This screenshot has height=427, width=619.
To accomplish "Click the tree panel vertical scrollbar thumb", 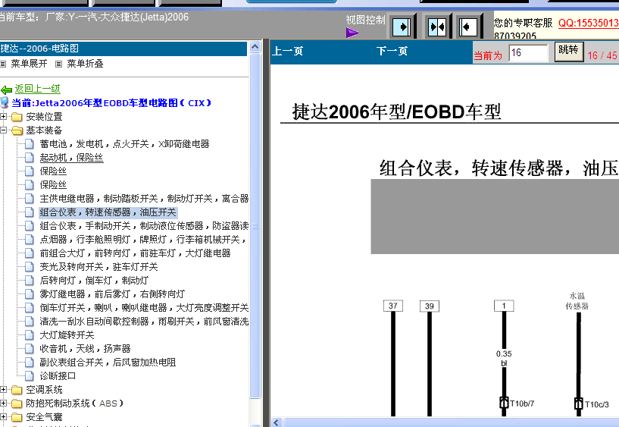I will point(255,226).
